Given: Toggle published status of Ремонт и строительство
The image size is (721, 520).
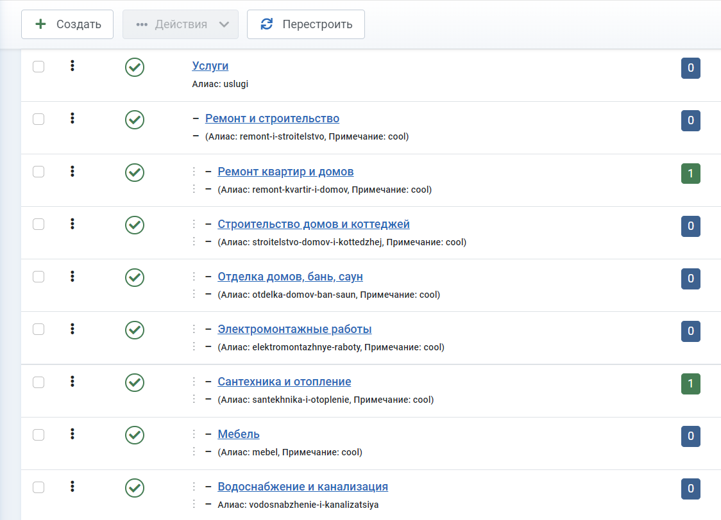Looking at the screenshot, I should tap(134, 120).
